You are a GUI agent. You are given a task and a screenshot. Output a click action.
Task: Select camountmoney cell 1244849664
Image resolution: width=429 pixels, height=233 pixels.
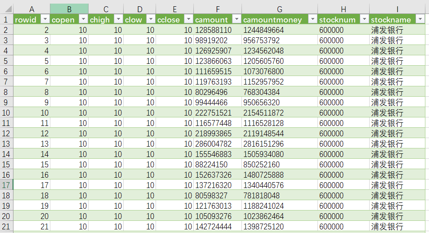pyautogui.click(x=280, y=30)
